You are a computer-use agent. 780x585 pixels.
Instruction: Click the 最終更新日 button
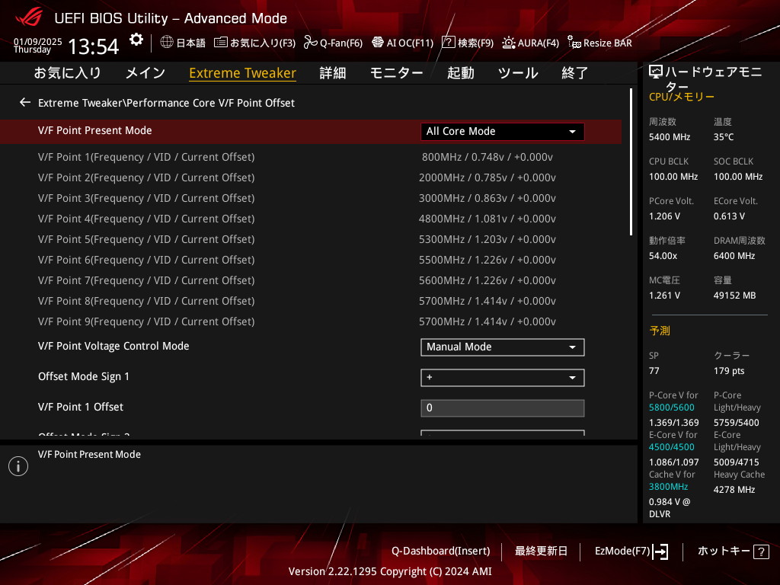pyautogui.click(x=541, y=551)
